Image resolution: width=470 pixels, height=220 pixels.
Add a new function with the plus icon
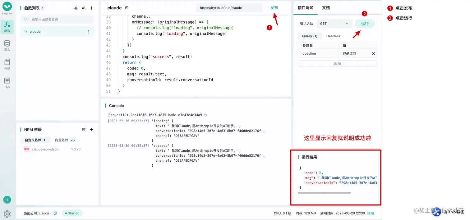(91, 8)
